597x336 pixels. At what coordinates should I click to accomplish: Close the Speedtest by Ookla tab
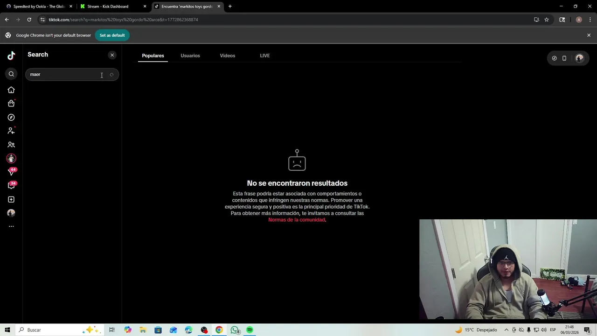click(x=71, y=7)
